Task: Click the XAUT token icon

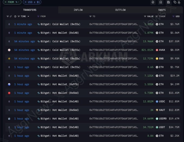Action: click(157, 110)
